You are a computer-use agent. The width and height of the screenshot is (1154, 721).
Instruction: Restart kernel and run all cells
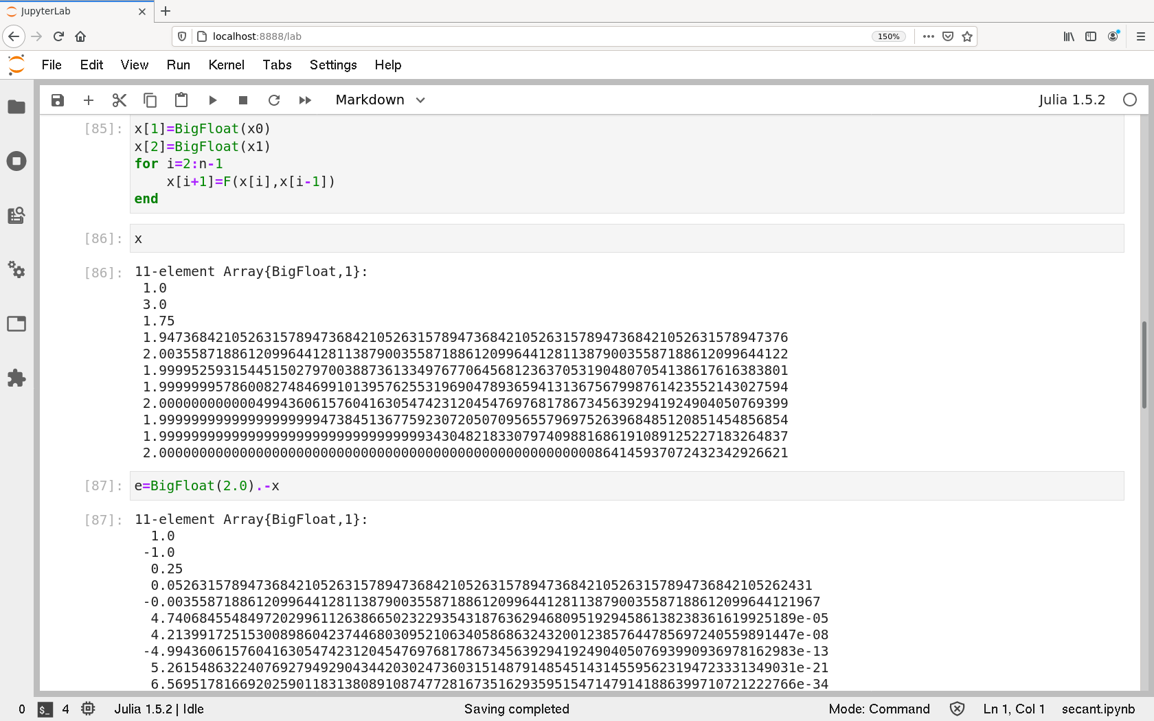[x=305, y=100]
